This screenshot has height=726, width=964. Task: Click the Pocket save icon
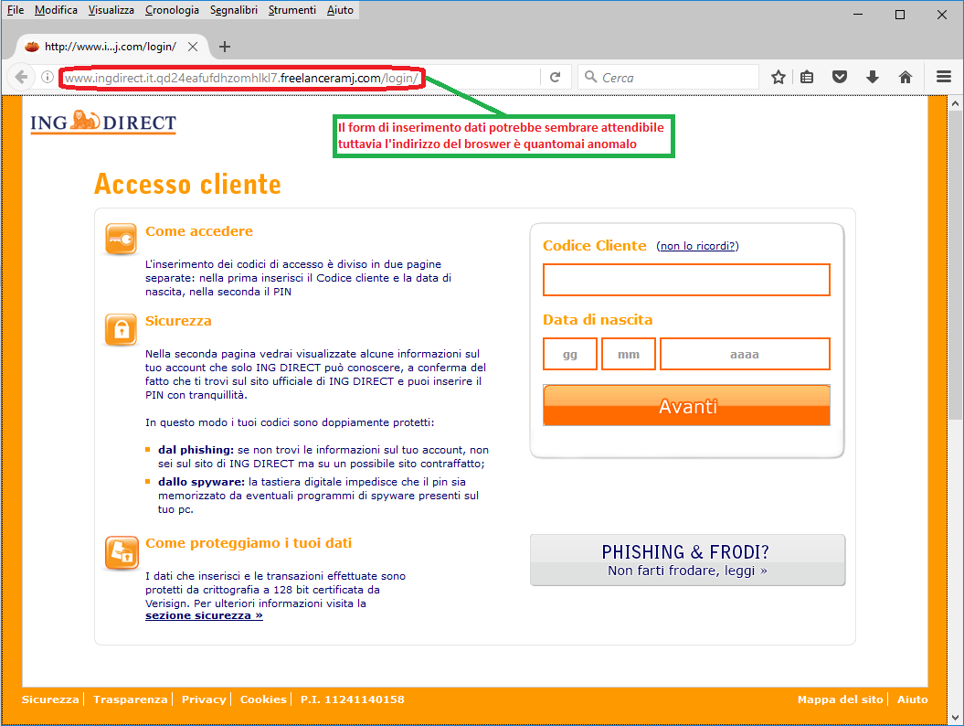point(840,77)
